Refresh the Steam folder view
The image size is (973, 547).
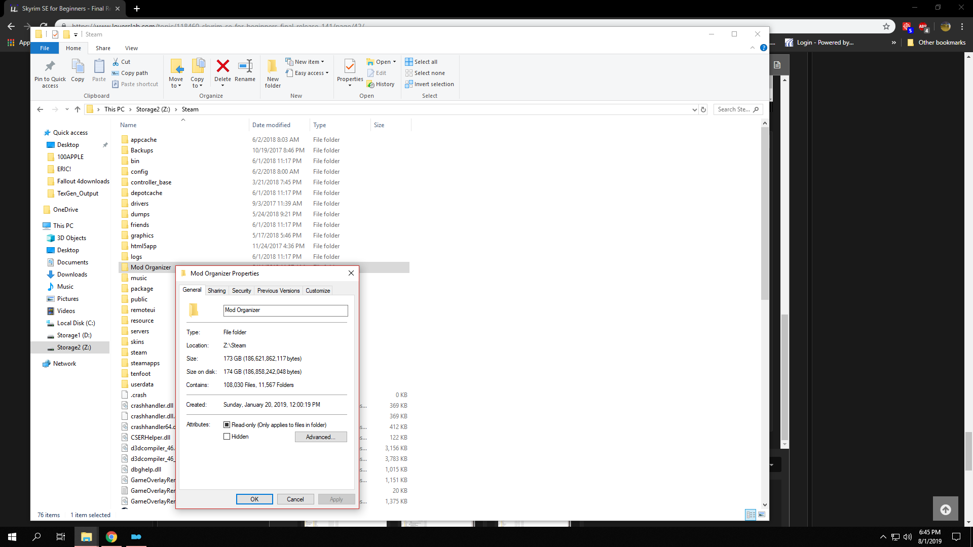[x=703, y=109]
